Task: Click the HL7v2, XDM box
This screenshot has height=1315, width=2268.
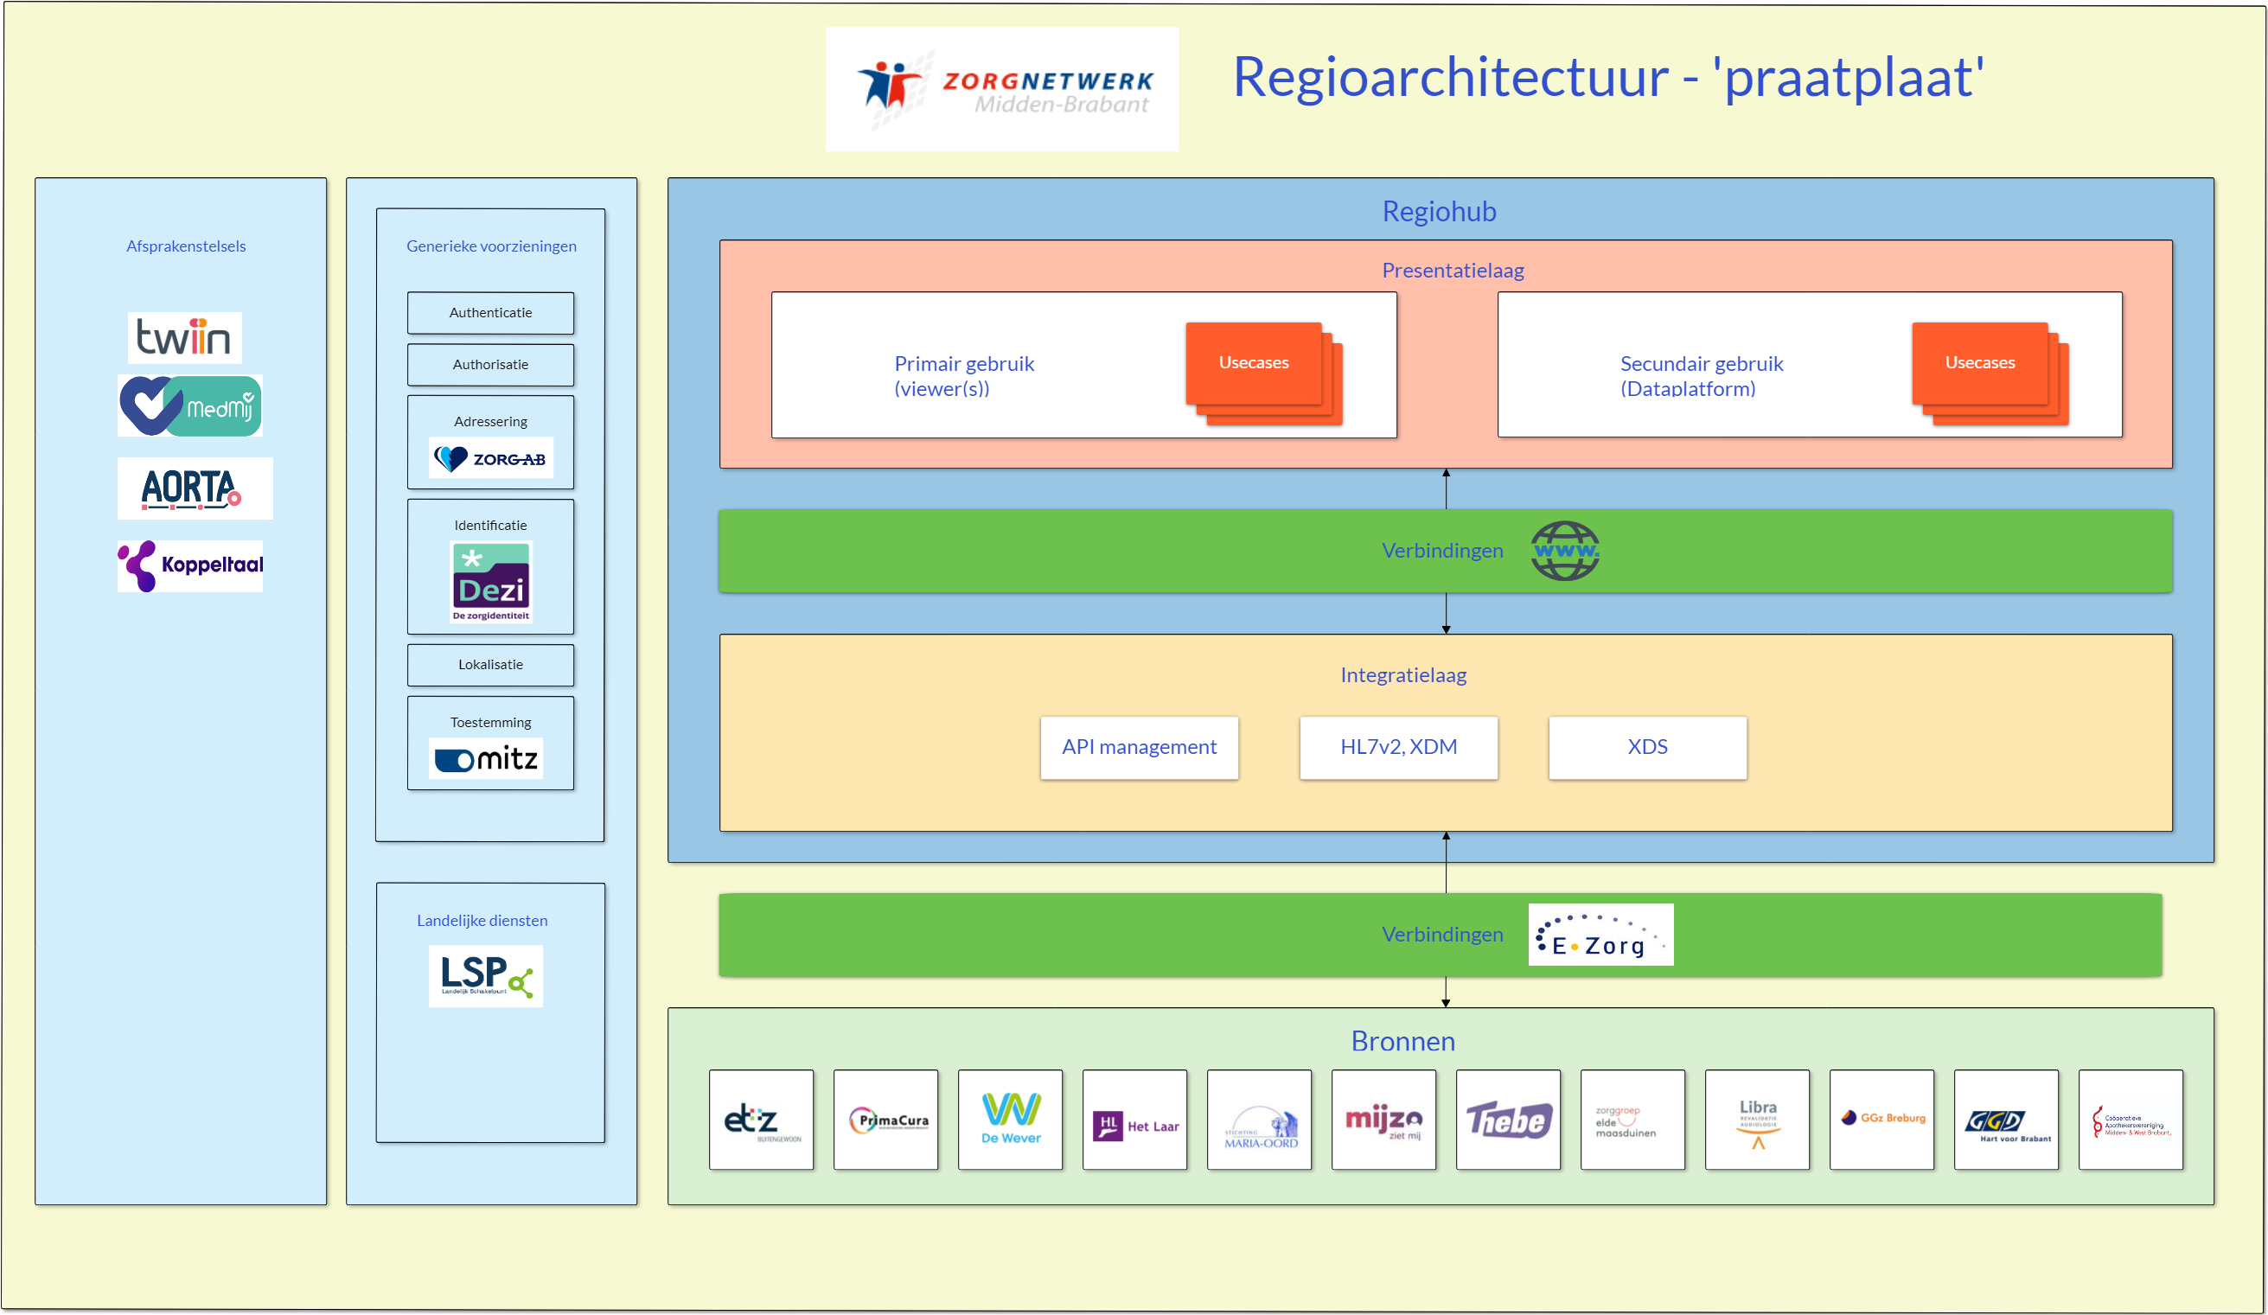Action: pos(1397,747)
